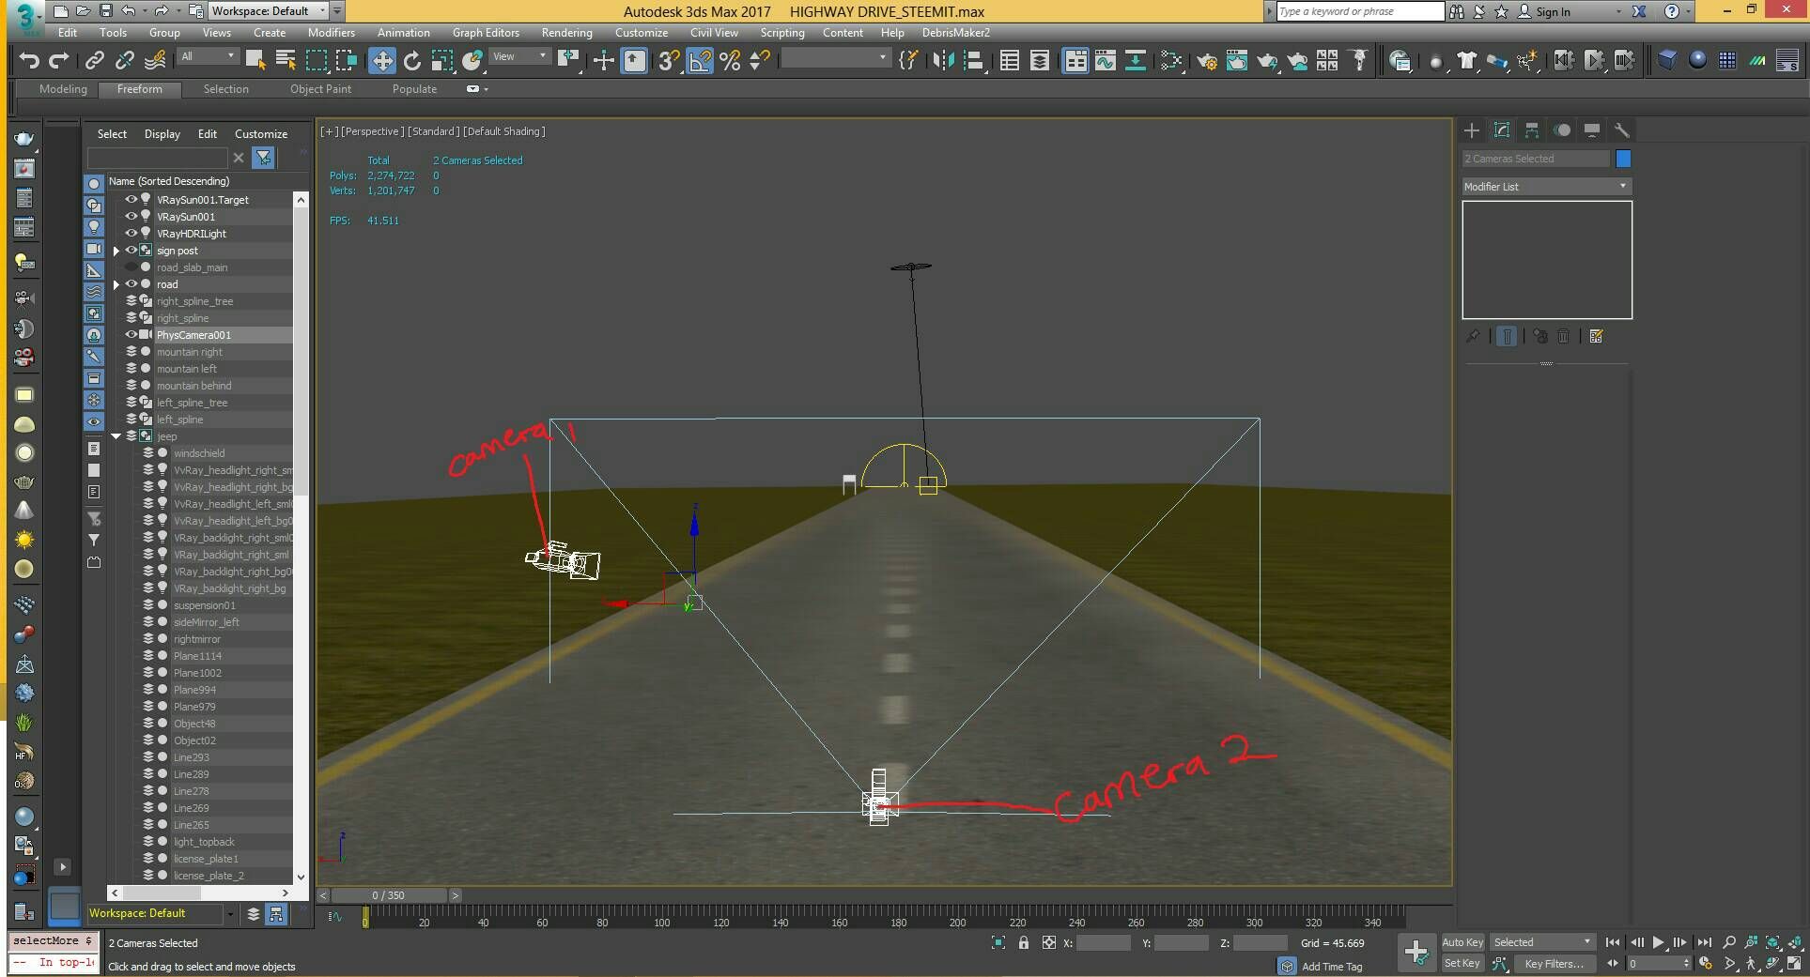Clear the scene explorer search filter

pyautogui.click(x=239, y=158)
